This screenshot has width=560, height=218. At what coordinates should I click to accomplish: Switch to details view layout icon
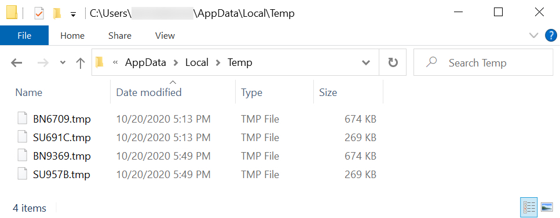click(x=529, y=206)
